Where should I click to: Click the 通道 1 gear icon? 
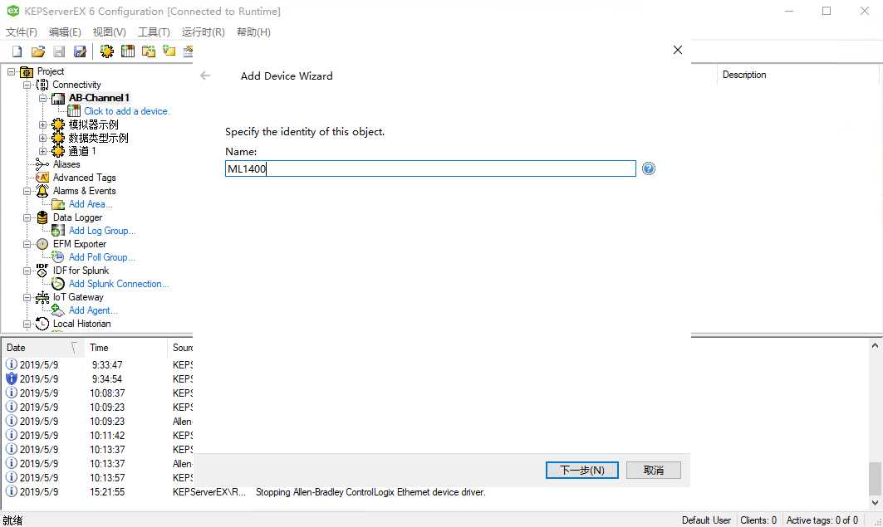click(58, 151)
